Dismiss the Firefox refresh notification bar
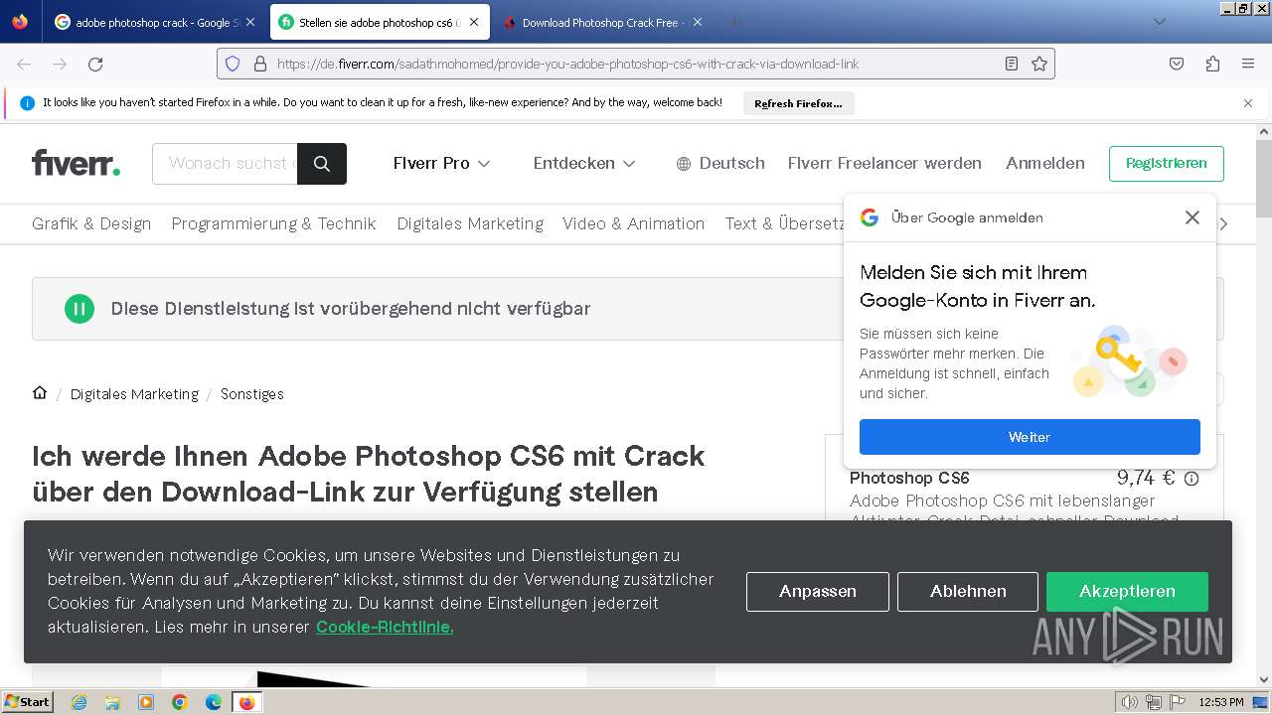 point(1248,103)
